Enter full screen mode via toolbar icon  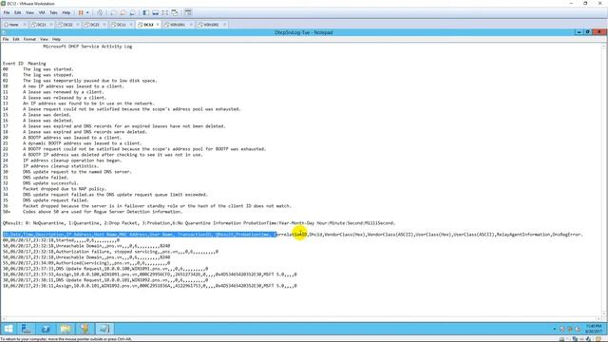pos(165,12)
